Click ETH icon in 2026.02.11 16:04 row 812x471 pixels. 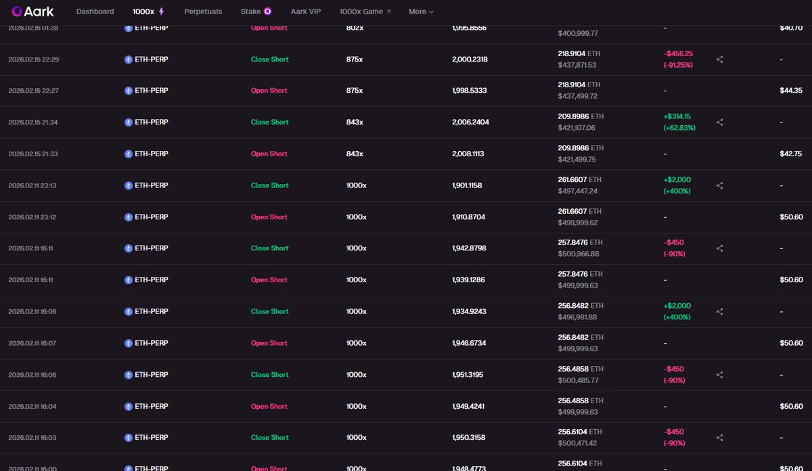click(129, 407)
